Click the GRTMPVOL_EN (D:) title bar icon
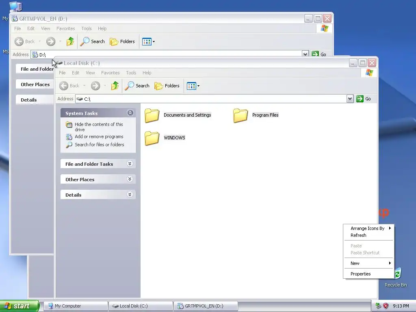This screenshot has width=416, height=312. coord(15,19)
